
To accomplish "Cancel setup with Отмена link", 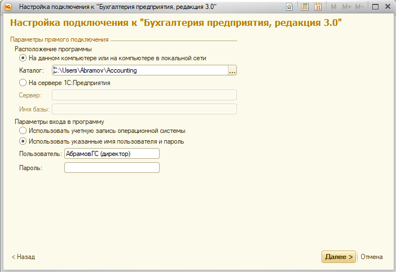I will (x=372, y=257).
